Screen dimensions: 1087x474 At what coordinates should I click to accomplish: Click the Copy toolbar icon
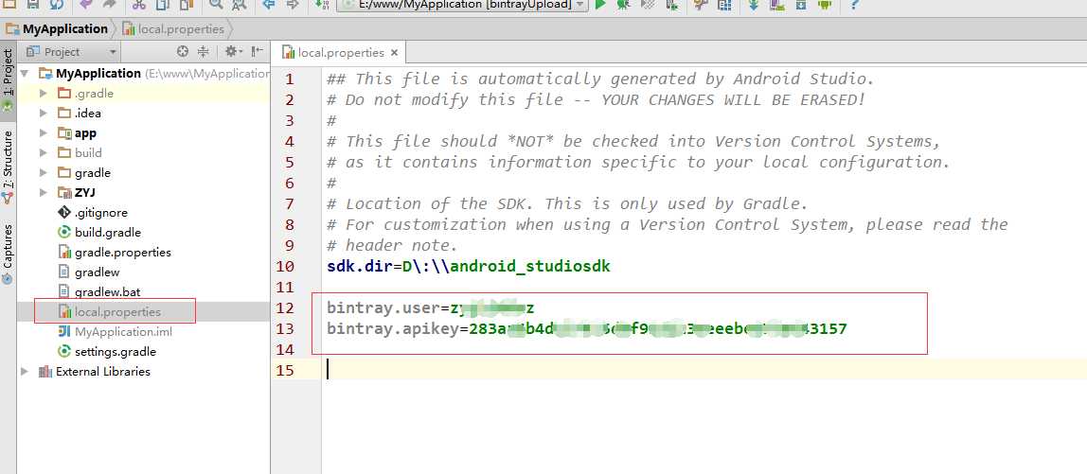(162, 4)
